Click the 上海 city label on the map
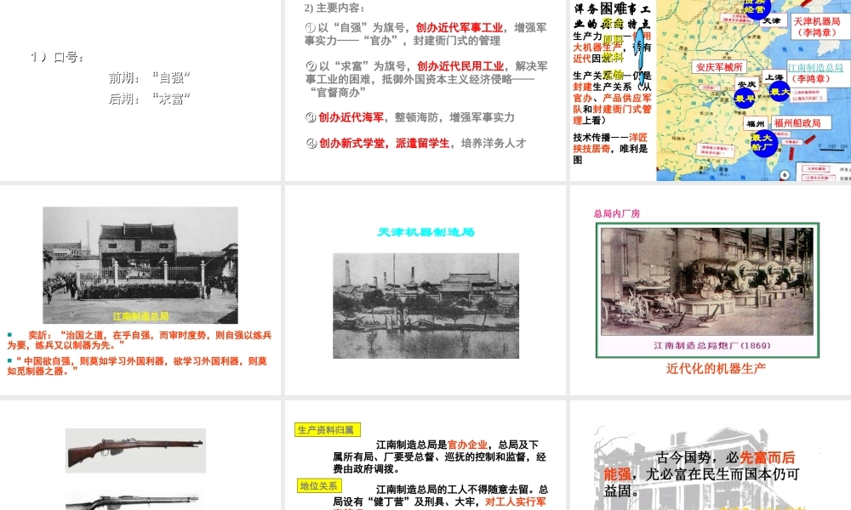Viewport: 851px width, 510px height. (x=774, y=77)
